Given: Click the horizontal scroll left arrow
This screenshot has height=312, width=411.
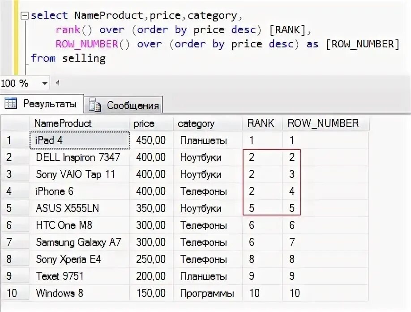Looking at the screenshot, I should 57,83.
